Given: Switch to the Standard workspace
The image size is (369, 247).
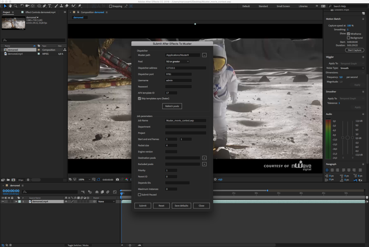Looking at the screenshot, I should 263,6.
